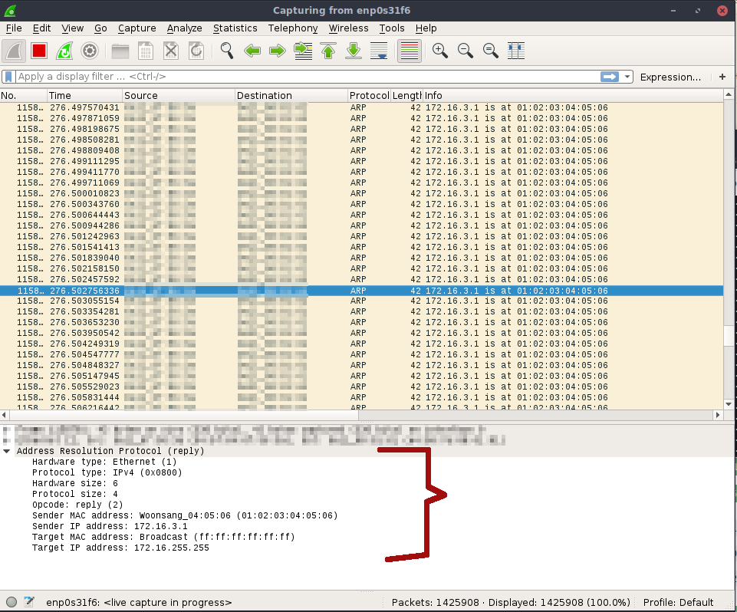
Task: Click the Profile: Default status bar entry
Action: click(x=678, y=603)
